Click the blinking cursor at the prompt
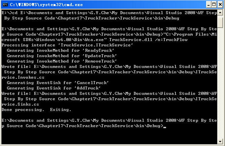The width and height of the screenshot is (225, 146). [165, 127]
